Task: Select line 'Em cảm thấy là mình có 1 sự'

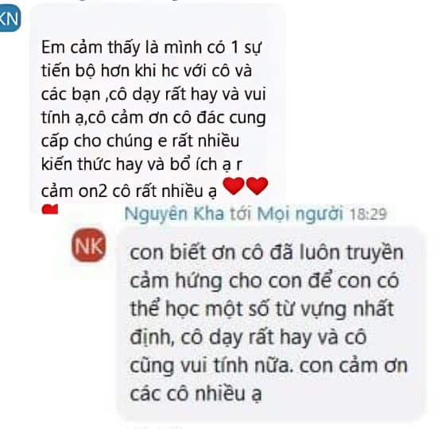Action: (x=151, y=48)
